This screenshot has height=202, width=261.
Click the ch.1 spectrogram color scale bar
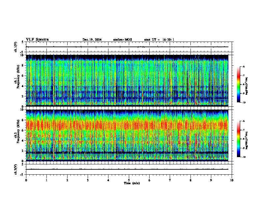(238, 84)
